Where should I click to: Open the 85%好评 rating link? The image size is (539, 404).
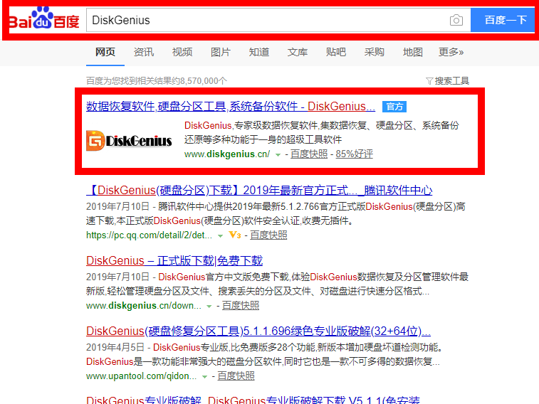(354, 154)
